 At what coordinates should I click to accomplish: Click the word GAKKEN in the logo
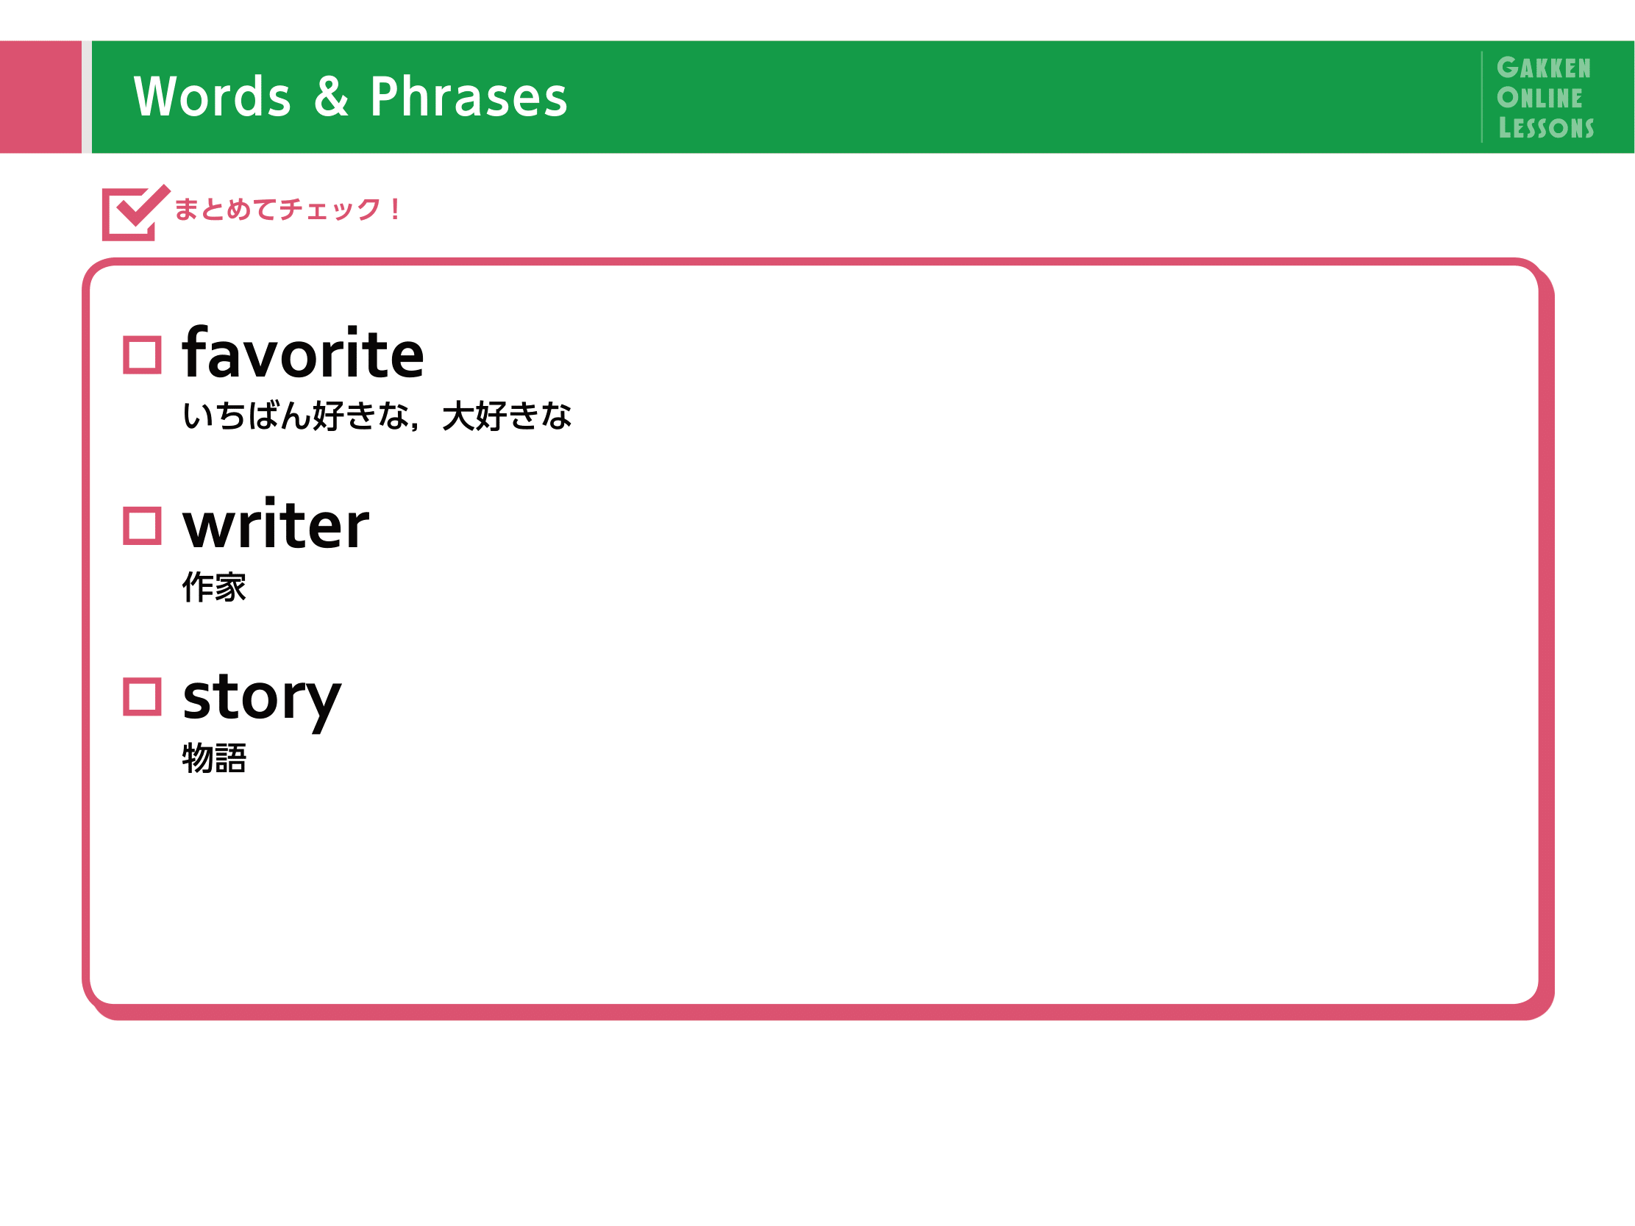pyautogui.click(x=1543, y=68)
